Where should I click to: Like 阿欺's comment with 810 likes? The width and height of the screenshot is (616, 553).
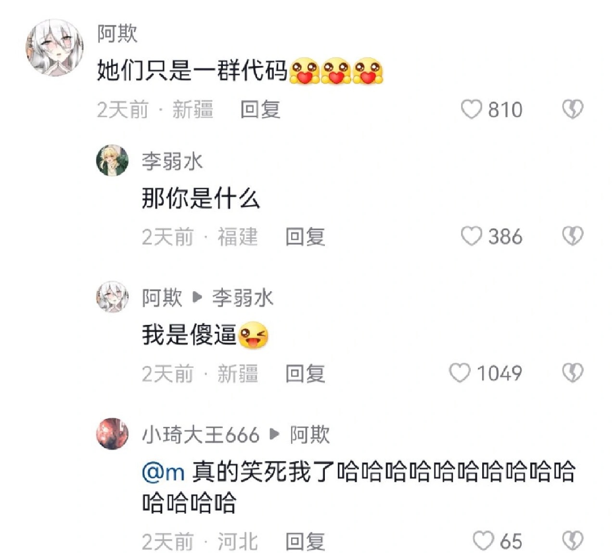click(x=471, y=109)
